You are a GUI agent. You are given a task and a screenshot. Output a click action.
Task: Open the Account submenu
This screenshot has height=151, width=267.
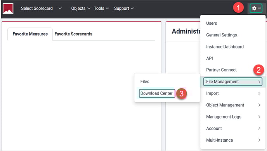(x=233, y=129)
